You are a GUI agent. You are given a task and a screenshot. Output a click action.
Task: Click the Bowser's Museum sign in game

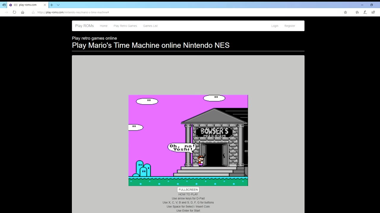214,132
